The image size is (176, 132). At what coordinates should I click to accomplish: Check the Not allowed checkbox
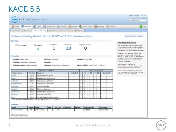[x=16, y=45]
